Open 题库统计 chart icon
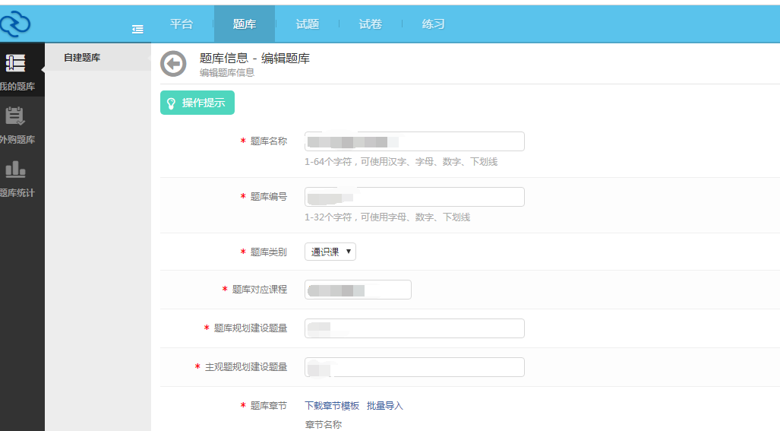The image size is (780, 431). (x=15, y=170)
